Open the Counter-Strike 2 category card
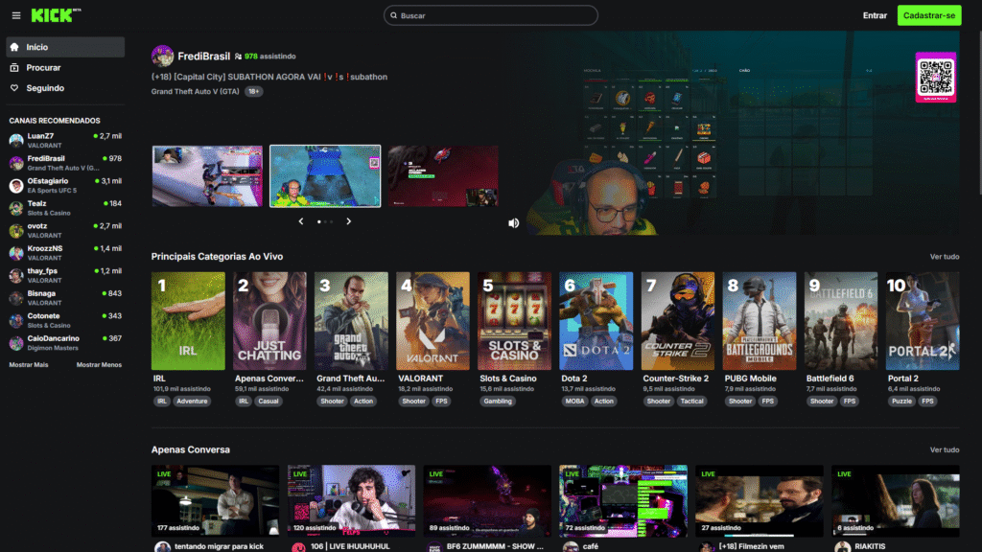Image resolution: width=982 pixels, height=552 pixels. [678, 320]
